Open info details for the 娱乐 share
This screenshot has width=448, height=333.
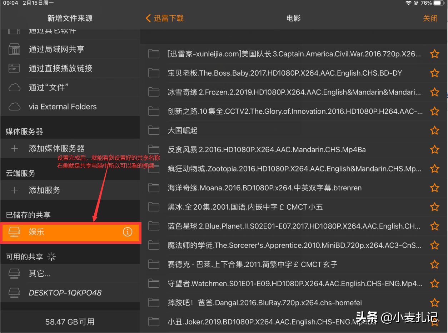pyautogui.click(x=127, y=232)
